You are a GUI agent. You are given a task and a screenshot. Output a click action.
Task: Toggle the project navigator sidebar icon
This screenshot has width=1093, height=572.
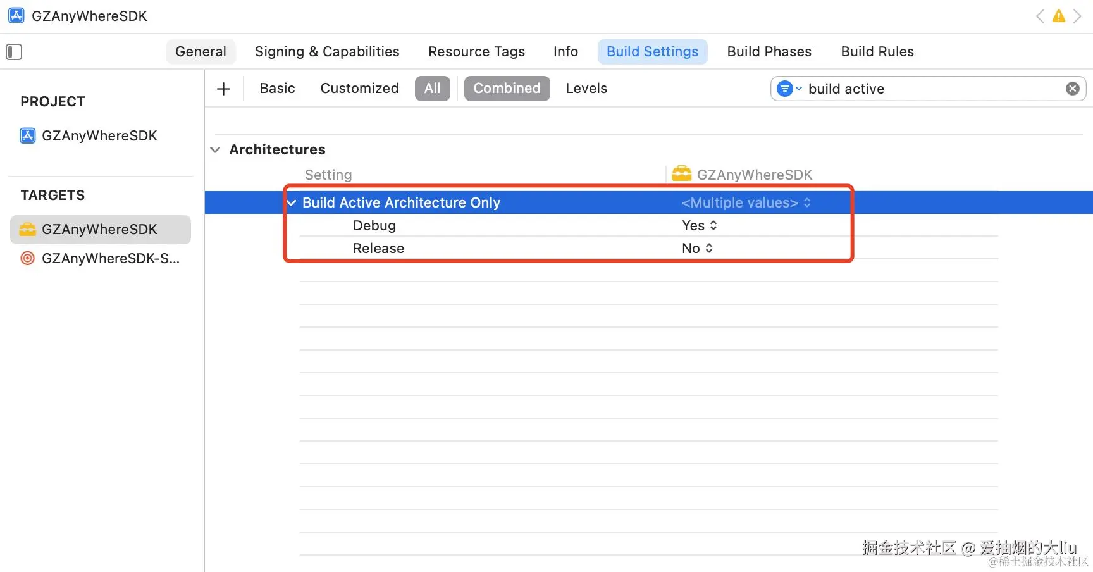[14, 52]
